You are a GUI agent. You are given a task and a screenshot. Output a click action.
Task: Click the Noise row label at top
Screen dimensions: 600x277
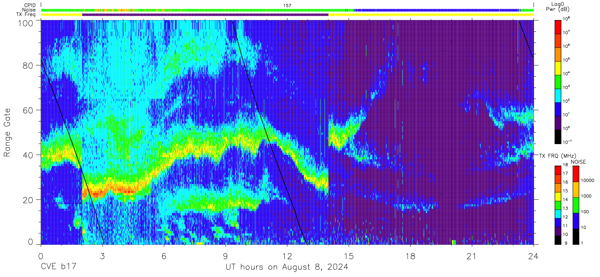click(x=29, y=10)
